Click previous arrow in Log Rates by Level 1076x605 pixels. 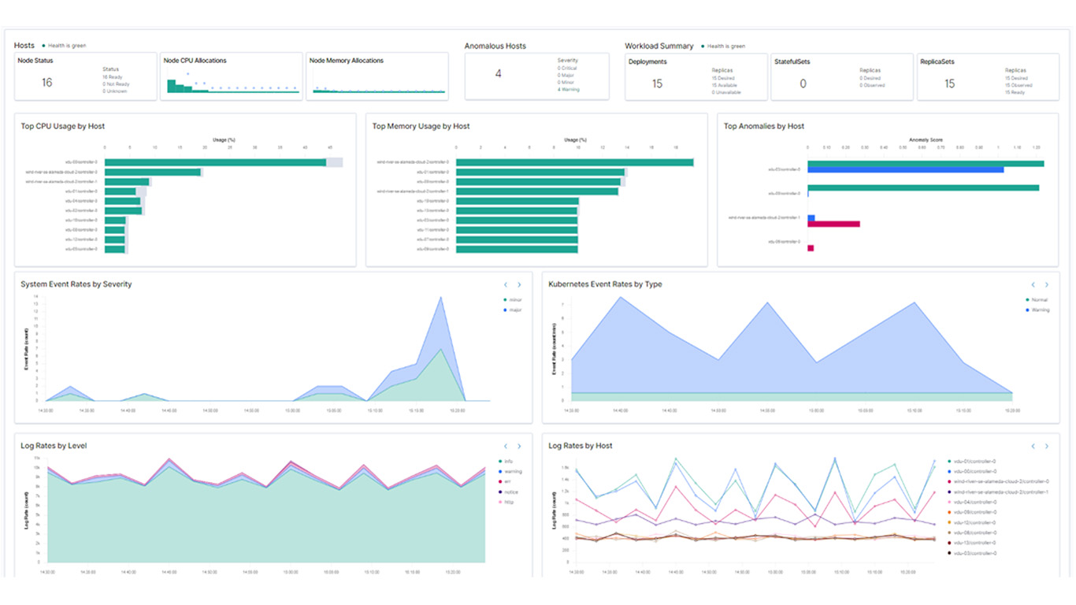(x=506, y=447)
